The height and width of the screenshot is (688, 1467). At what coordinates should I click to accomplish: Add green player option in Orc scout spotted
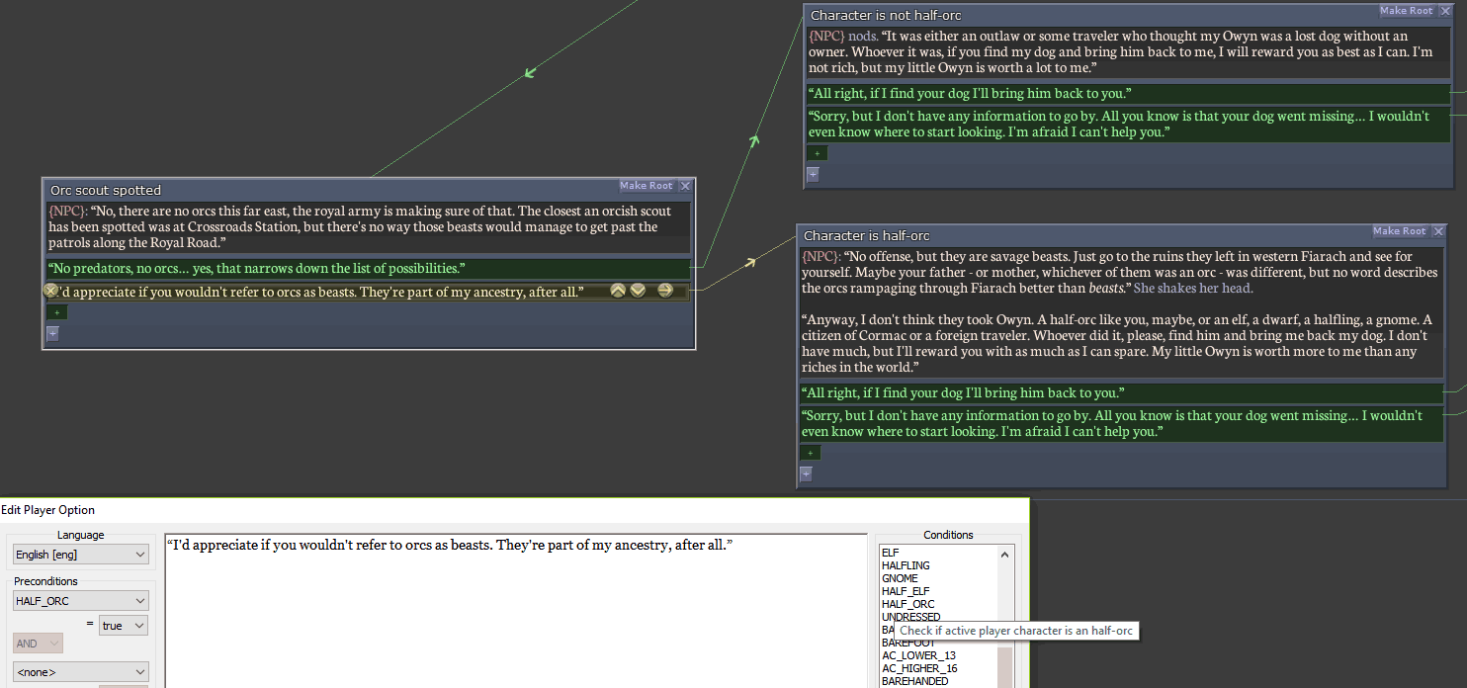point(56,312)
